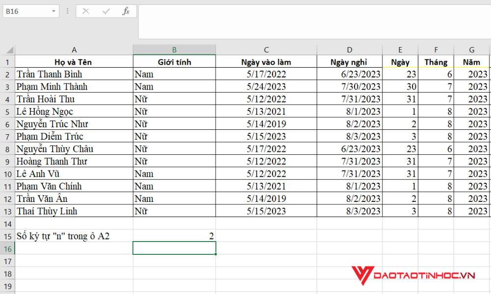Click the "Ngày nghỉ" header cell

[350, 62]
